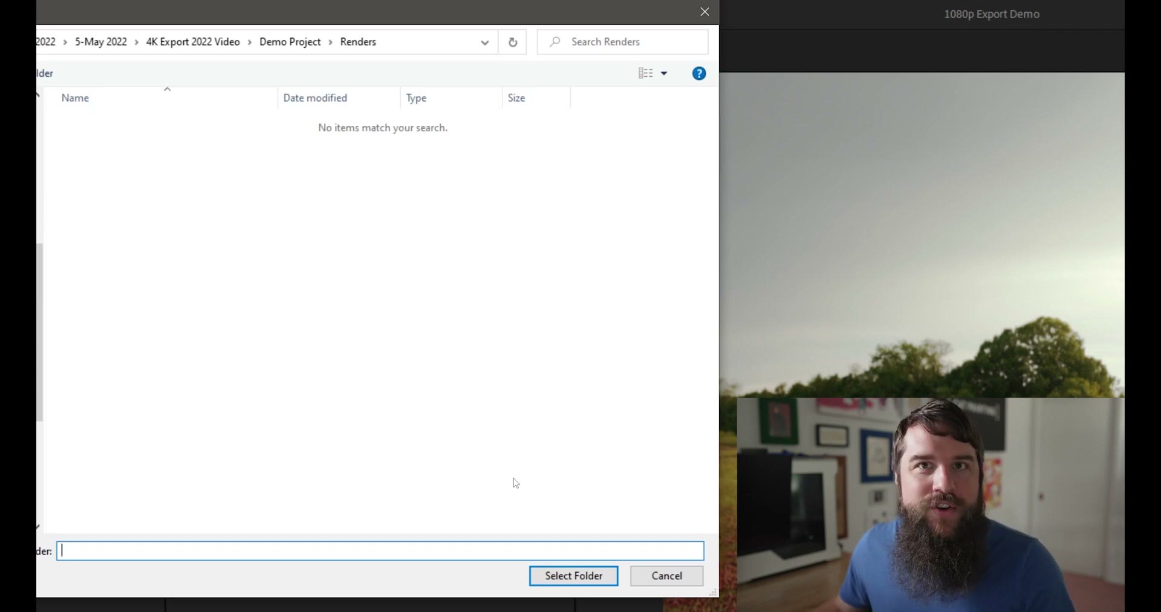Select the Renders breadcrumb
The image size is (1161, 612).
(x=358, y=42)
